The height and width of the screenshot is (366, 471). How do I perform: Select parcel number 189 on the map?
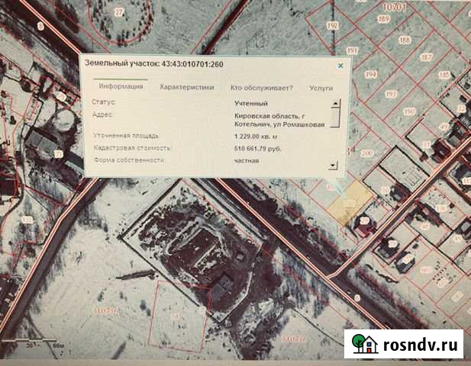point(384,17)
